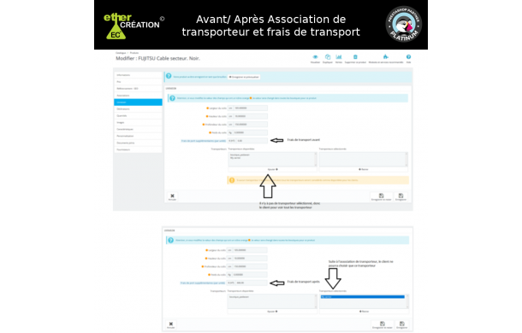This screenshot has height=333, width=522.
Task: Open the Quantités tab
Action: pos(138,115)
